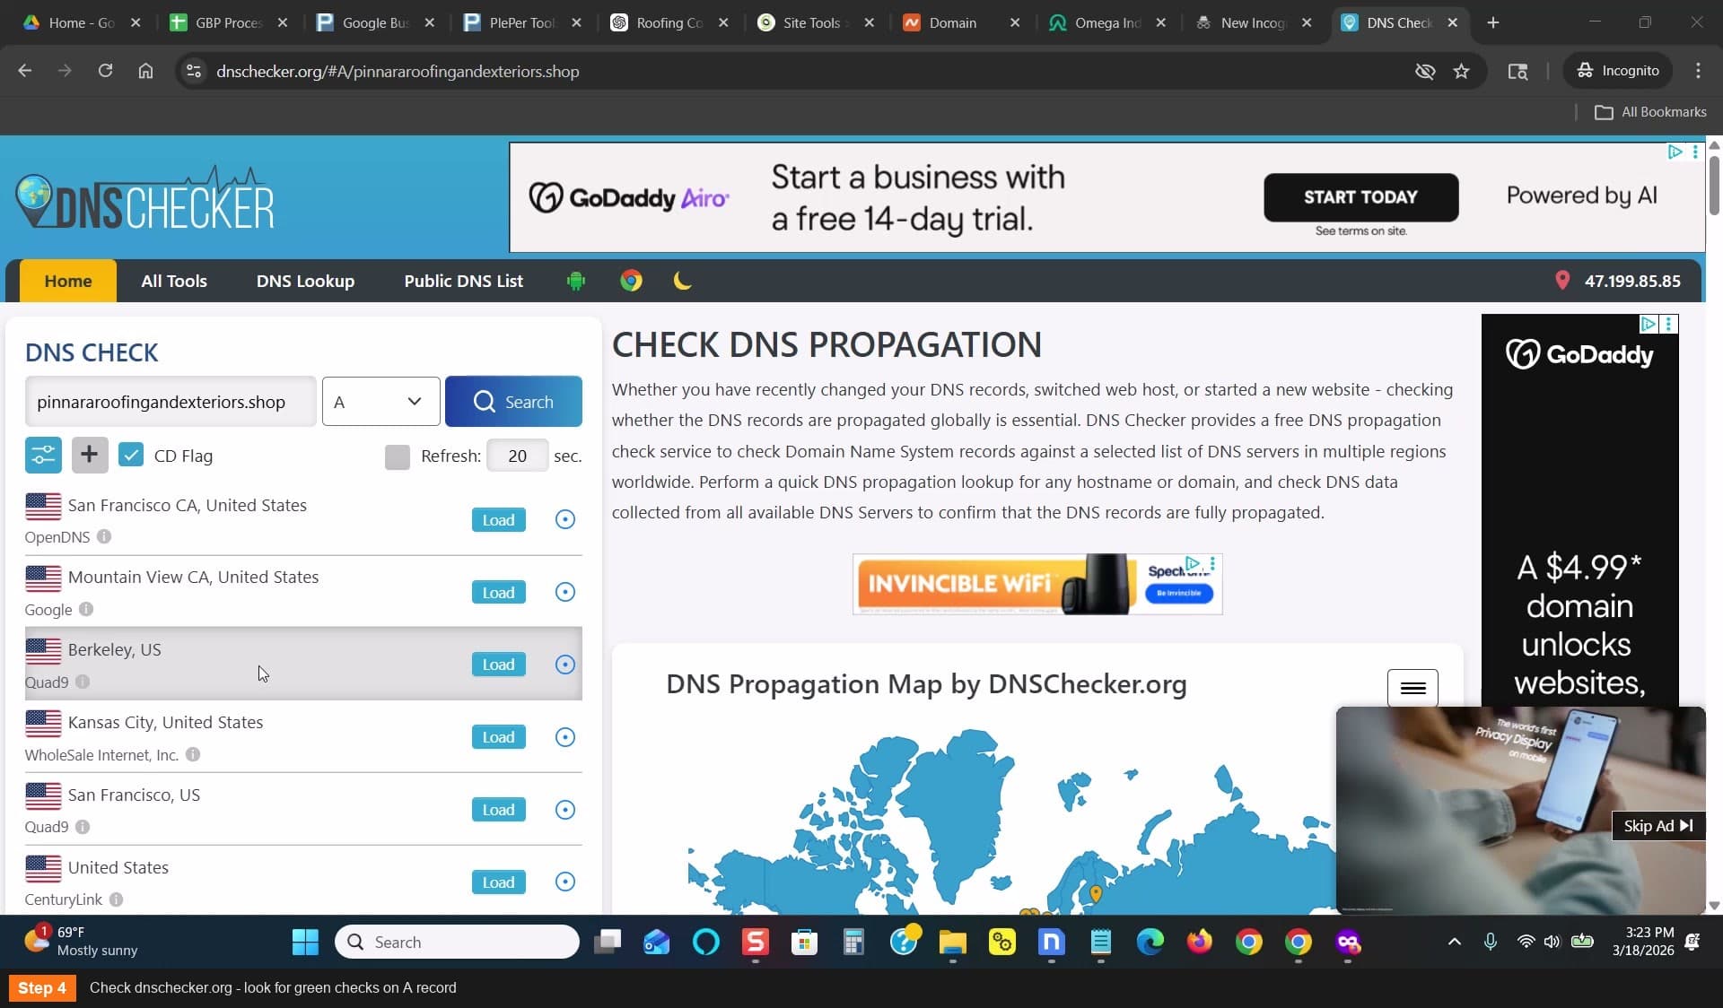Click Skip Ad on video
Screen dimensions: 1723x1008
coord(1657,826)
